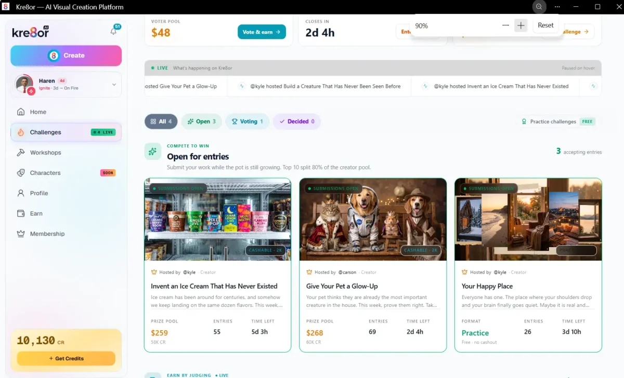The height and width of the screenshot is (378, 624).
Task: Click the $268 prize pool value
Action: pyautogui.click(x=315, y=333)
